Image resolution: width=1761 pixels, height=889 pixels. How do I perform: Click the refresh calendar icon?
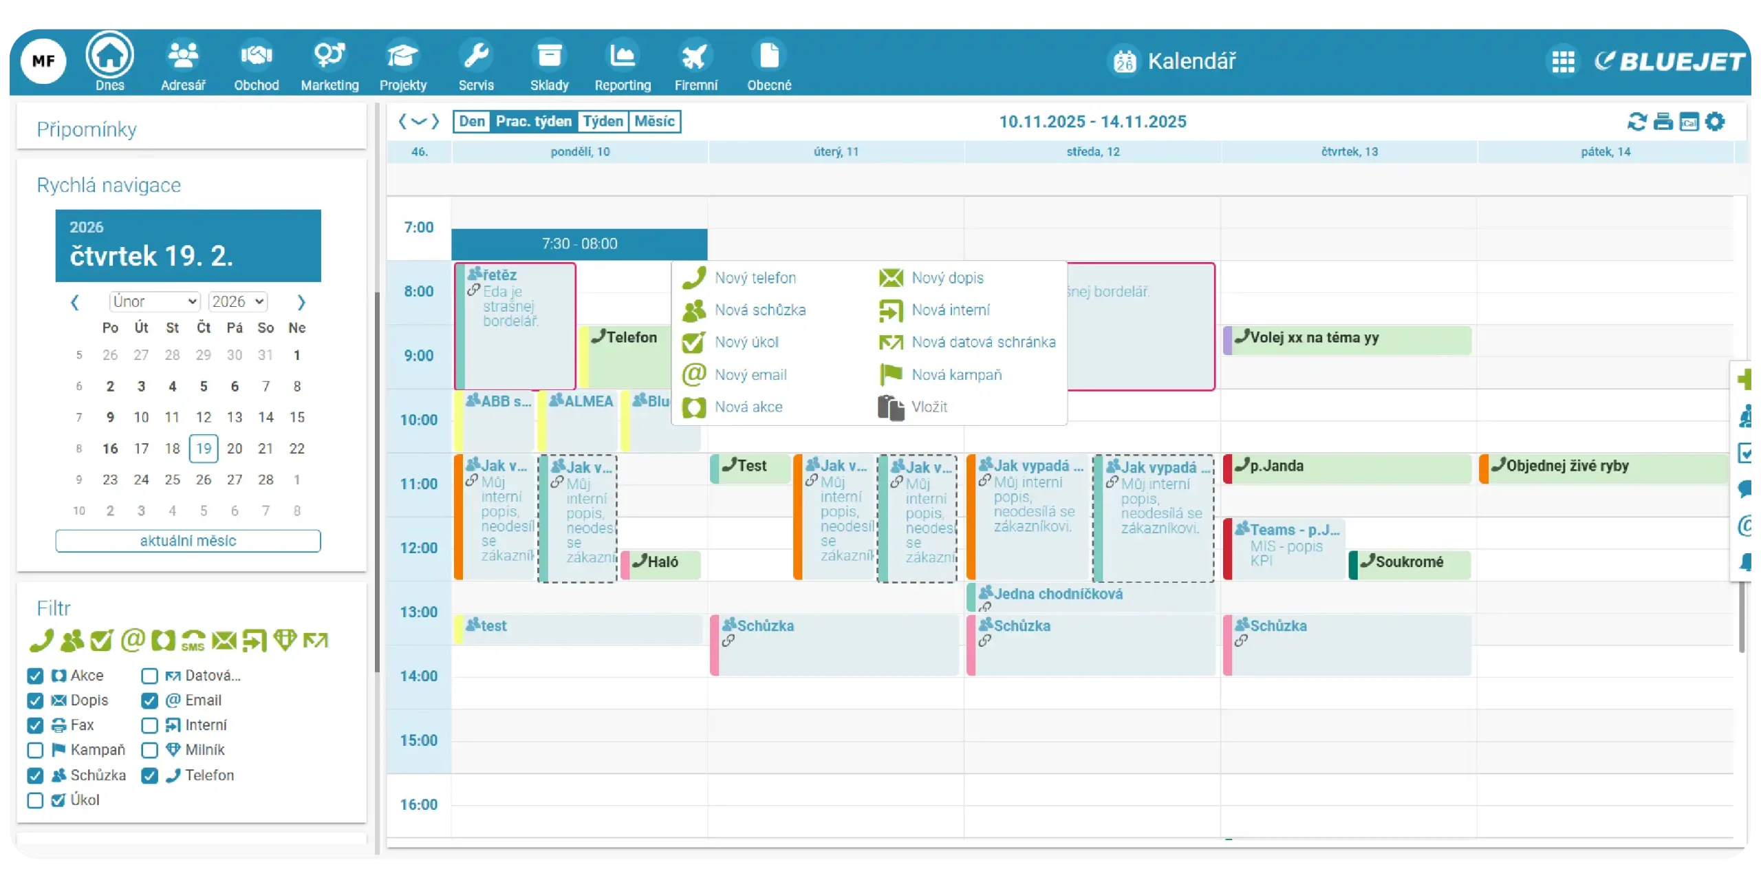click(x=1636, y=122)
